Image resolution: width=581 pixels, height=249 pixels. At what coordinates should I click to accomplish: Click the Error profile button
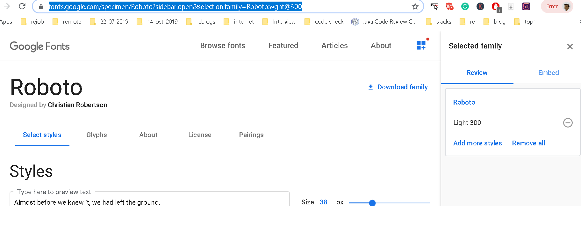557,6
